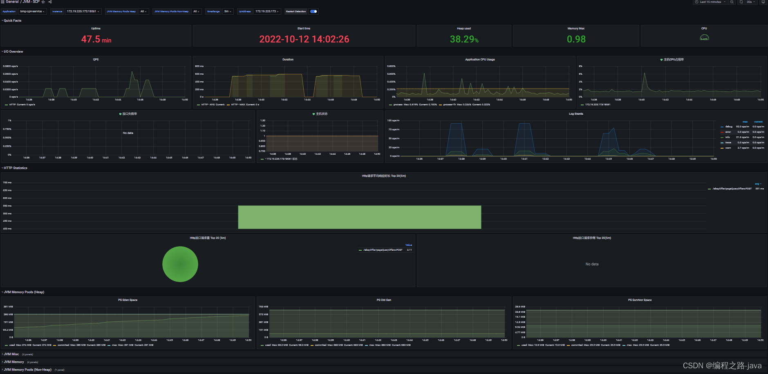The image size is (768, 374).
Task: Sort Log Events legend by max column
Action: [x=745, y=122]
